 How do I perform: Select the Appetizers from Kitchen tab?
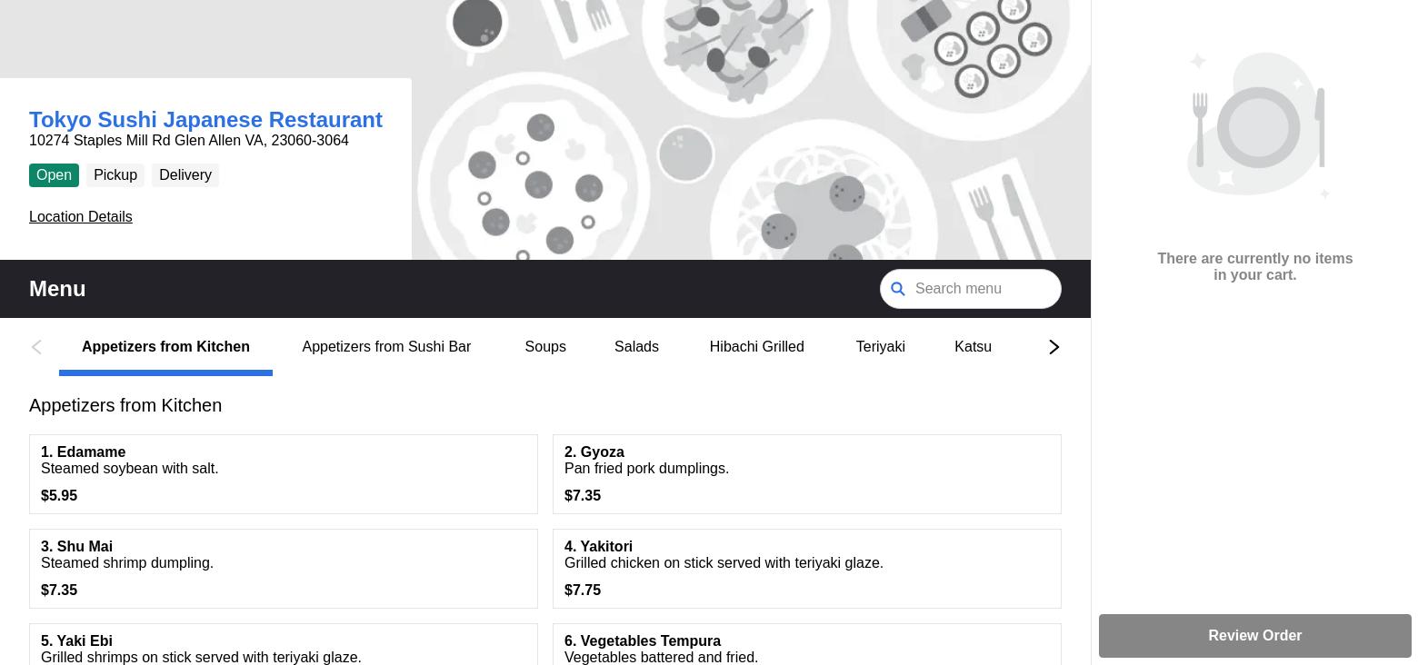click(165, 347)
